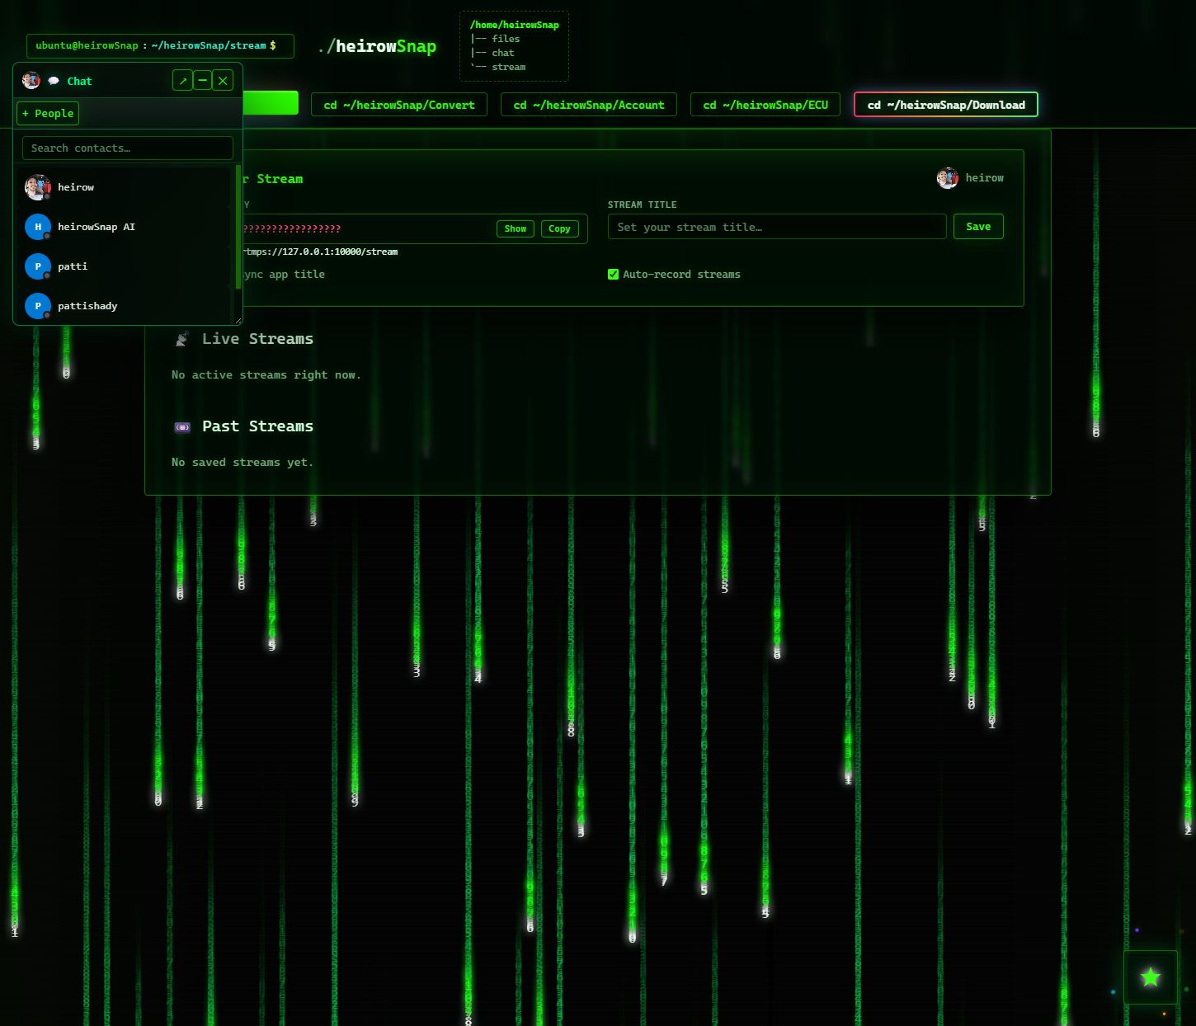Click 'chat' in the directory tree
Screen dimensions: 1196x1026
click(x=503, y=53)
